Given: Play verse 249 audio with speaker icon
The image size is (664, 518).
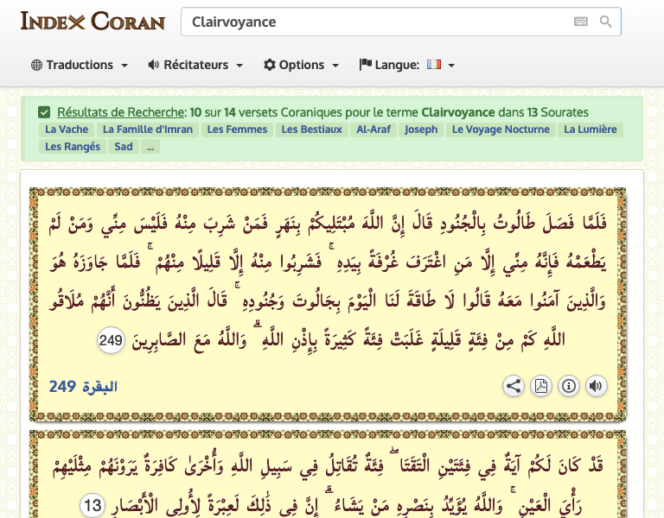Looking at the screenshot, I should 597,386.
